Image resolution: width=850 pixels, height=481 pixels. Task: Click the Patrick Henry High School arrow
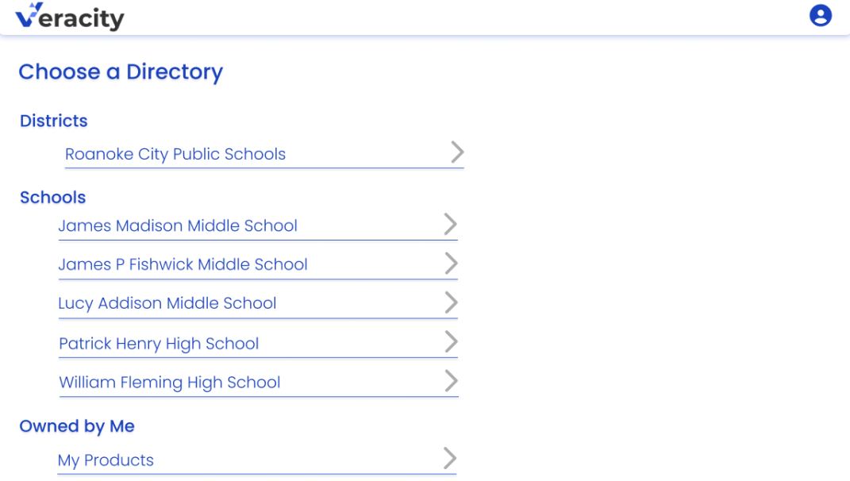tap(451, 341)
